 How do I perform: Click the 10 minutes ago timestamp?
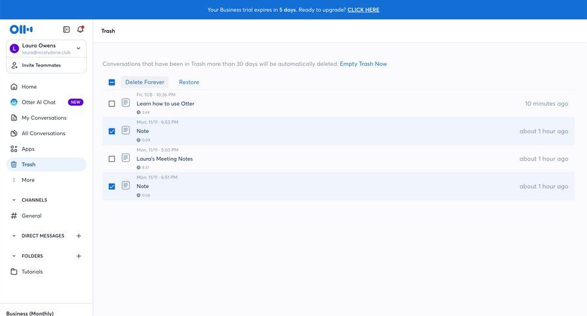tap(546, 103)
